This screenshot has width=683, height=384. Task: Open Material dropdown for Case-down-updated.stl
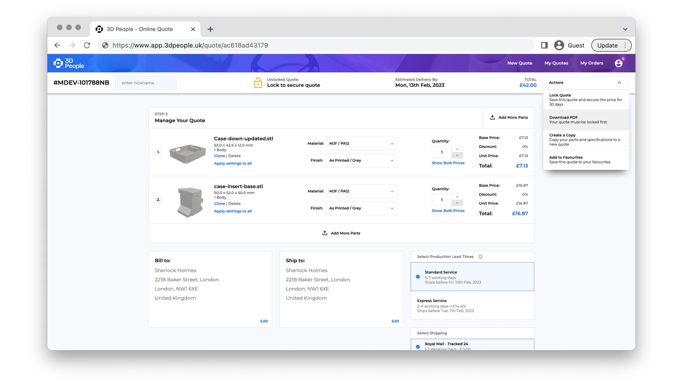(x=361, y=144)
